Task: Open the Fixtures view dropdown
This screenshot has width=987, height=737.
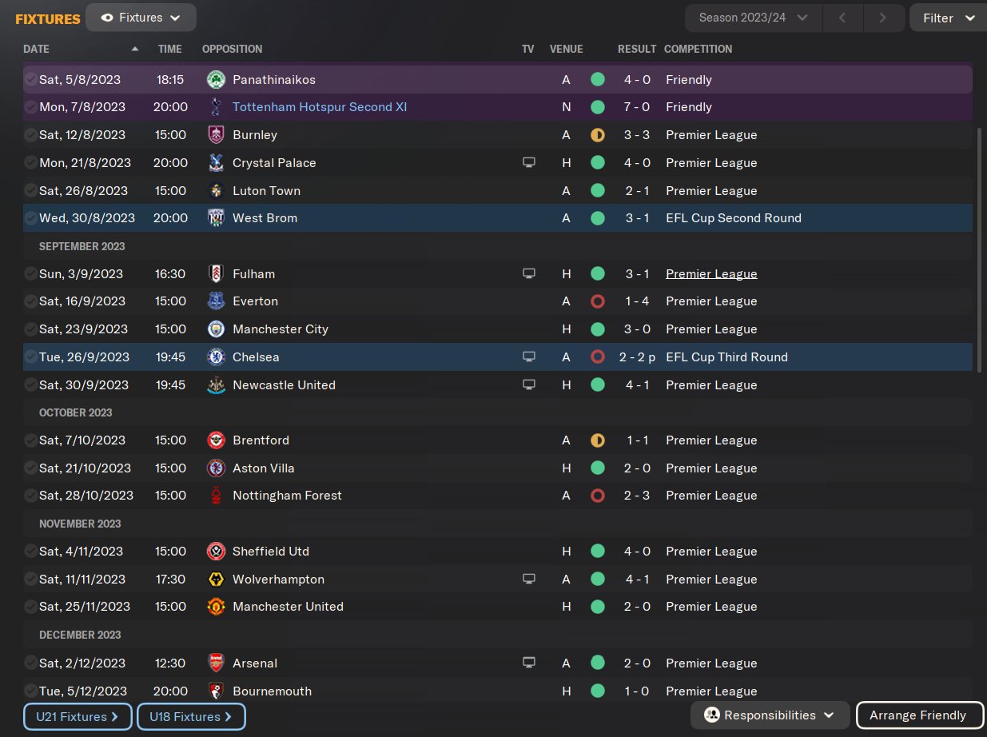Action: (x=141, y=18)
